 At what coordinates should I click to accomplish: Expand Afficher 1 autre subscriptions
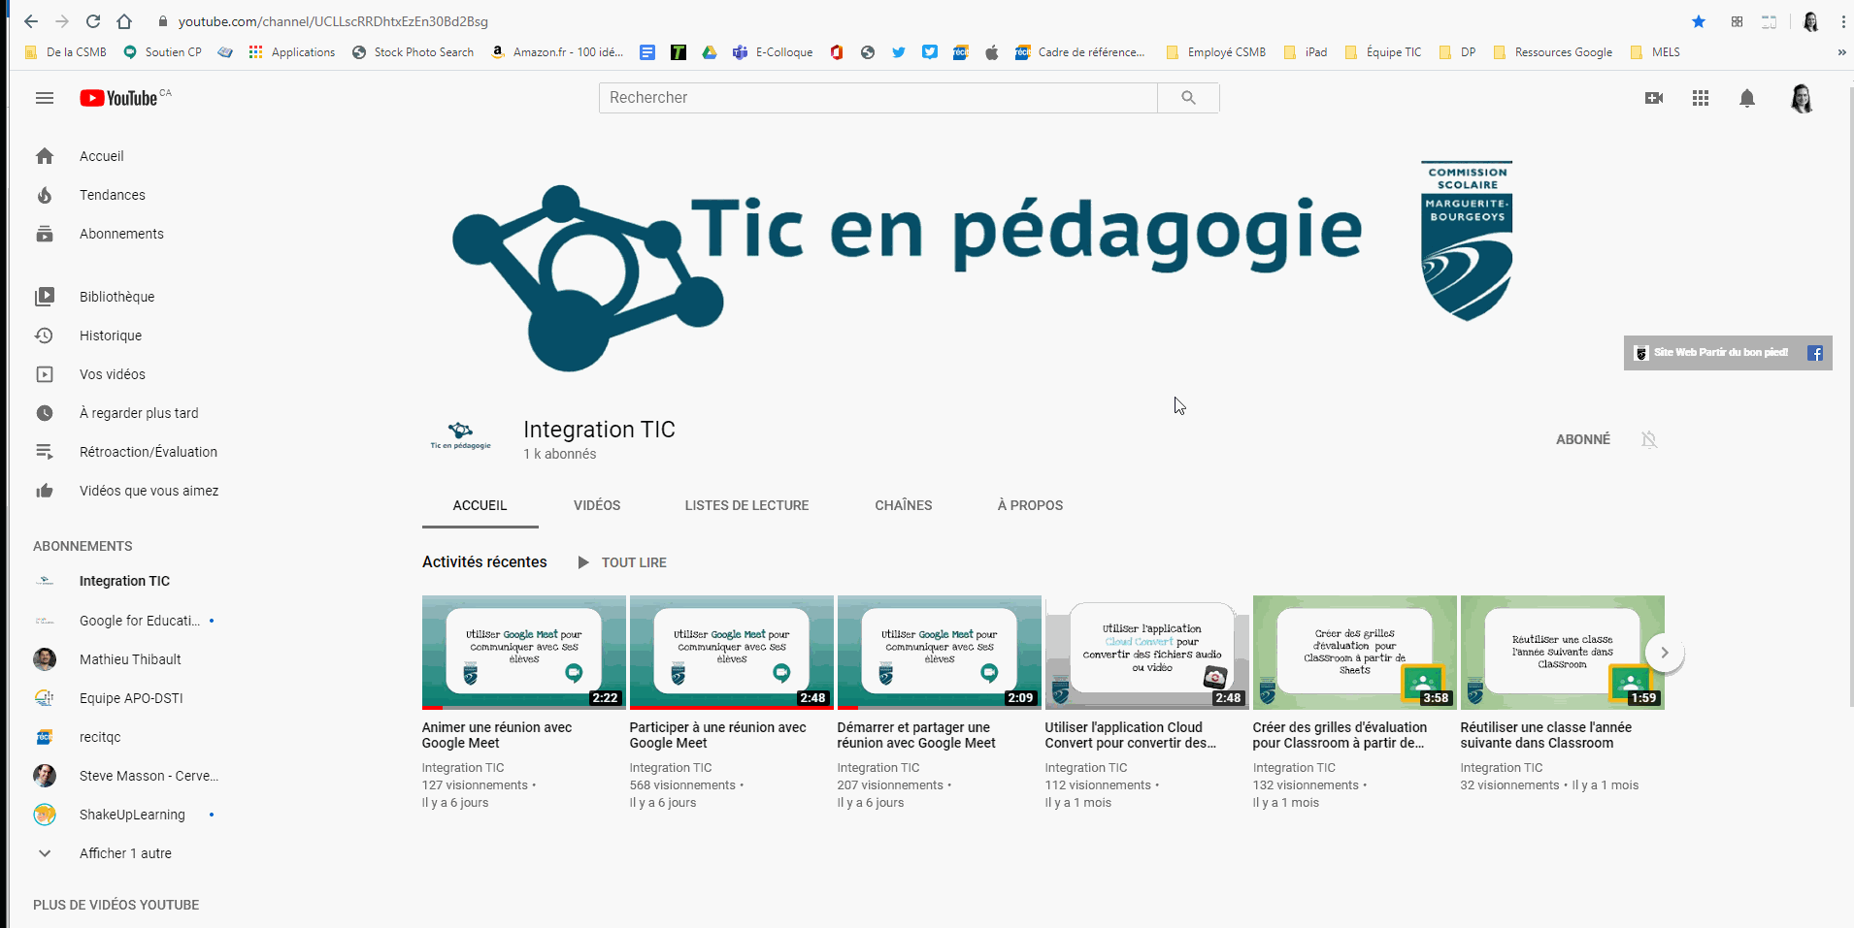124,853
